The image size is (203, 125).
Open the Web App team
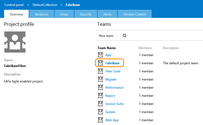tap(112, 120)
